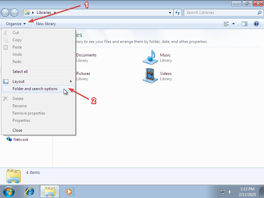Open the address bar history dropdown
Image resolution: width=264 pixels, height=198 pixels.
pos(170,13)
